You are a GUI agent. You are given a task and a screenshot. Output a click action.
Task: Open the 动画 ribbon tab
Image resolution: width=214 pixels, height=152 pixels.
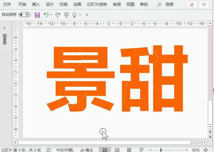(77, 4)
